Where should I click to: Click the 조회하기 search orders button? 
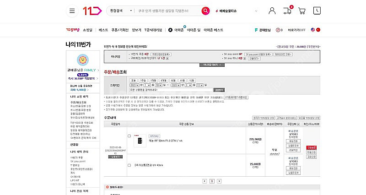pyautogui.click(x=219, y=90)
